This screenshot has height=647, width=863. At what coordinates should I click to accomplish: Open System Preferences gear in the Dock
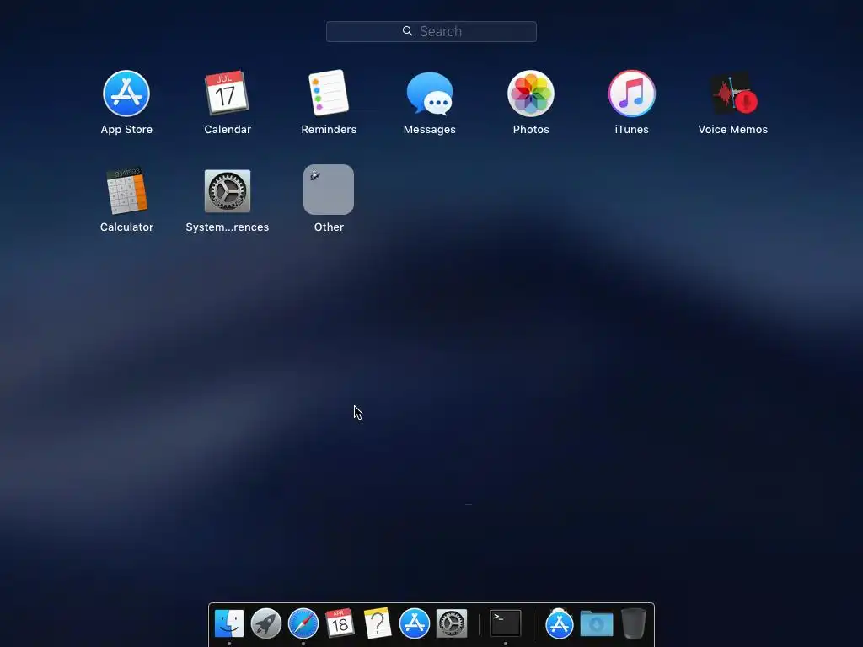tap(452, 623)
